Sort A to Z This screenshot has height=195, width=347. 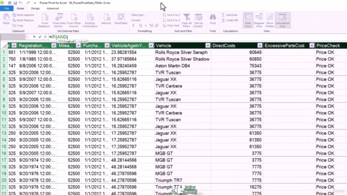pyautogui.click(x=171, y=15)
